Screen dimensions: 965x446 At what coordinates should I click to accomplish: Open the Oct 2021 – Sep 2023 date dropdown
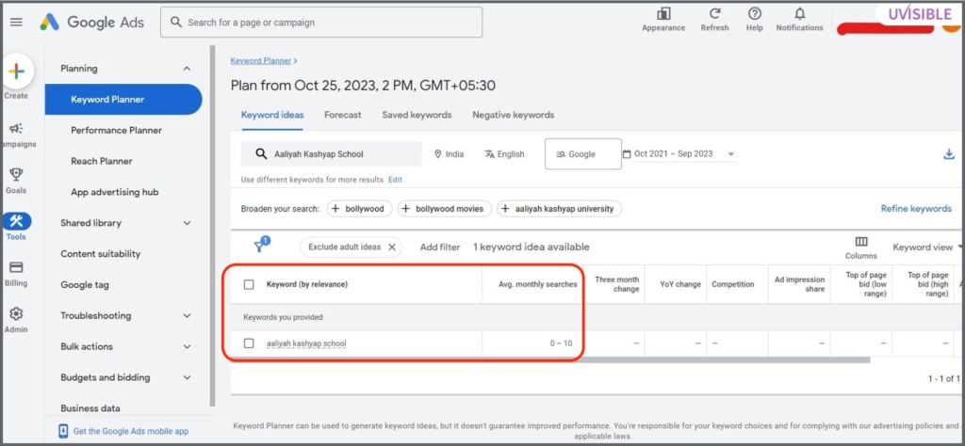click(x=679, y=154)
